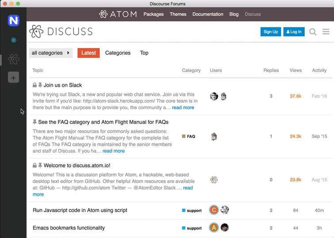Open the FAQ category badge
The height and width of the screenshot is (238, 334).
click(189, 137)
